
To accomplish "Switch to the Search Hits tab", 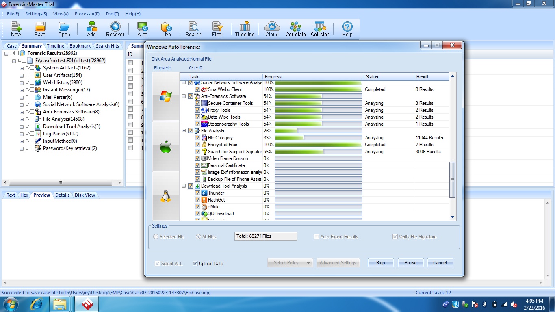I will click(107, 46).
